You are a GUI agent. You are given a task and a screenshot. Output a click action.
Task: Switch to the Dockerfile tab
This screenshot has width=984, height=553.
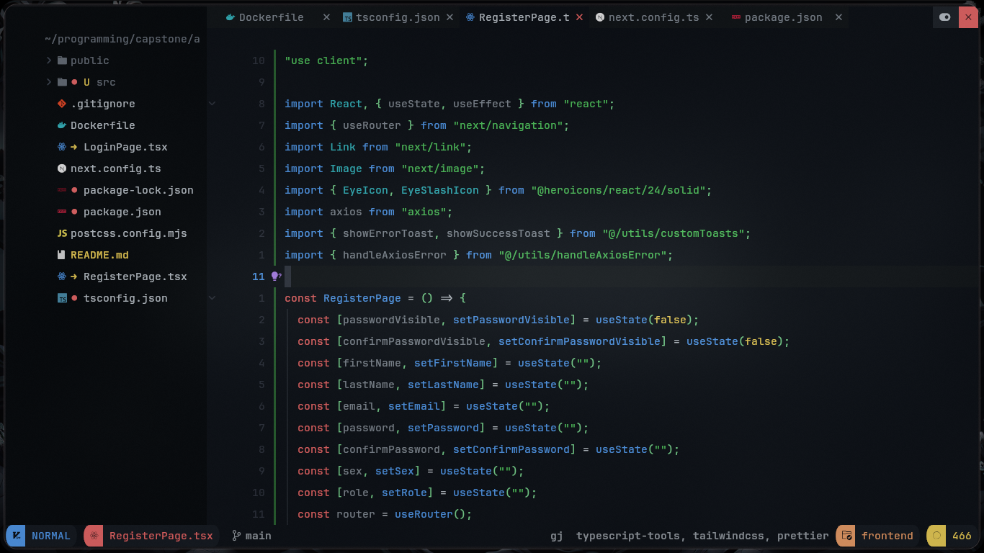[272, 17]
